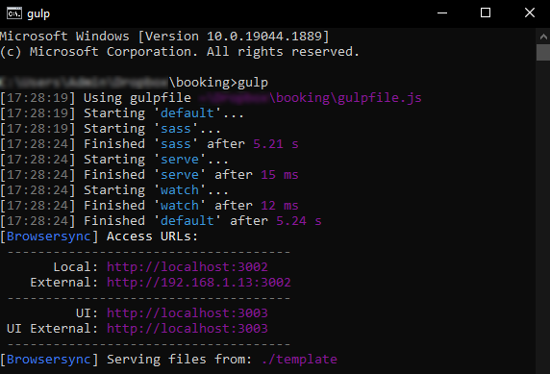Screen dimensions: 550x374
Task: Click 'Microsoft Windows [Version 10.0.19044.1889]' line
Action: coord(164,37)
